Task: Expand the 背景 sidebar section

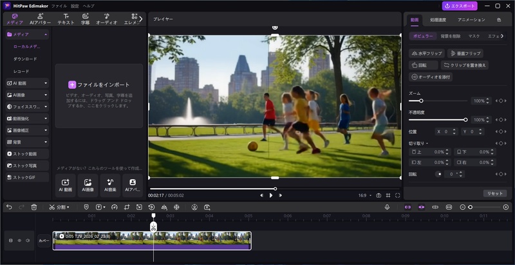Action: coord(46,142)
